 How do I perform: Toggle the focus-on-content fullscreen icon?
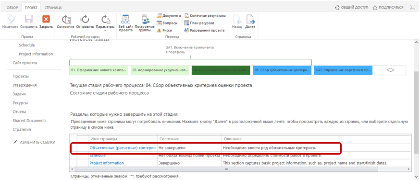(412, 8)
